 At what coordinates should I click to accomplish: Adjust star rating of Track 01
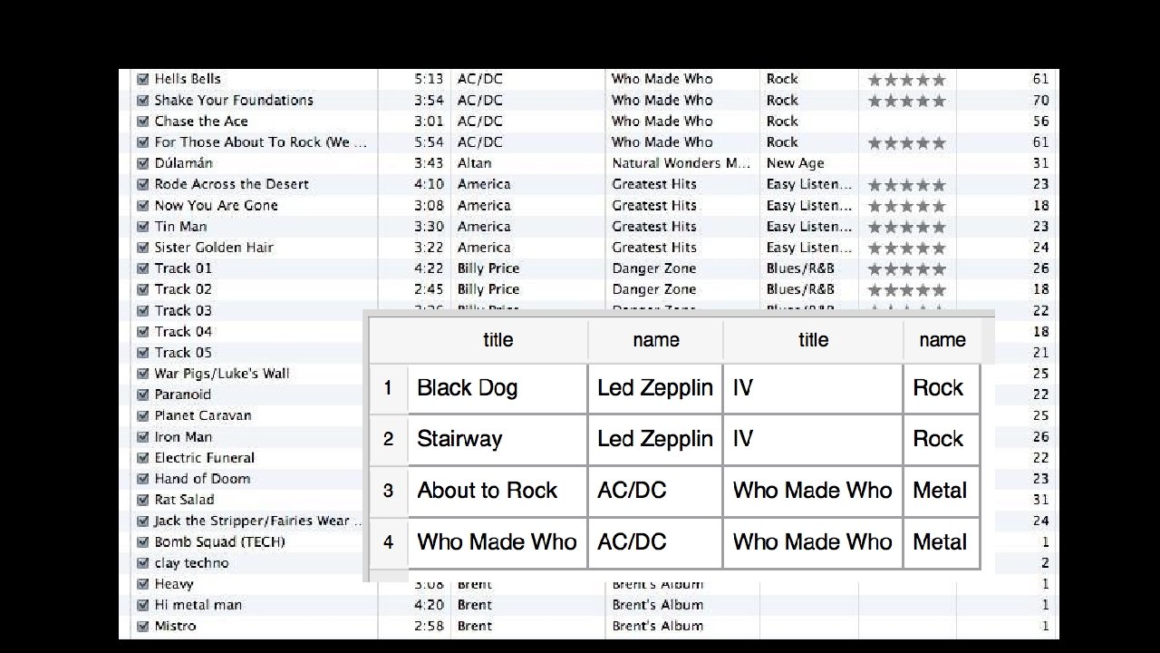906,268
